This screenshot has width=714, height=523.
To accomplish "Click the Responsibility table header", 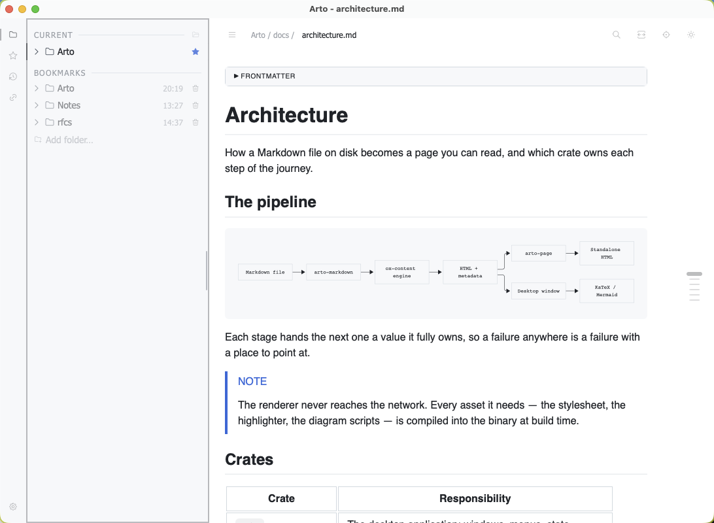I will [475, 498].
